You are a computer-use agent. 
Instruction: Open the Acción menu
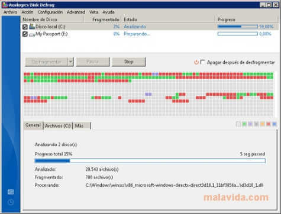click(x=27, y=12)
